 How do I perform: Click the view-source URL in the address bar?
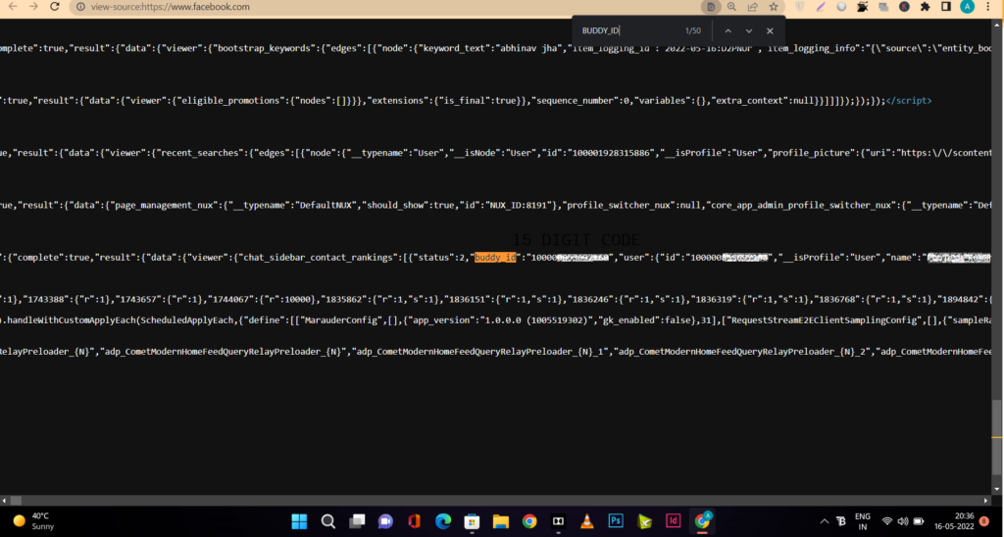tap(171, 7)
